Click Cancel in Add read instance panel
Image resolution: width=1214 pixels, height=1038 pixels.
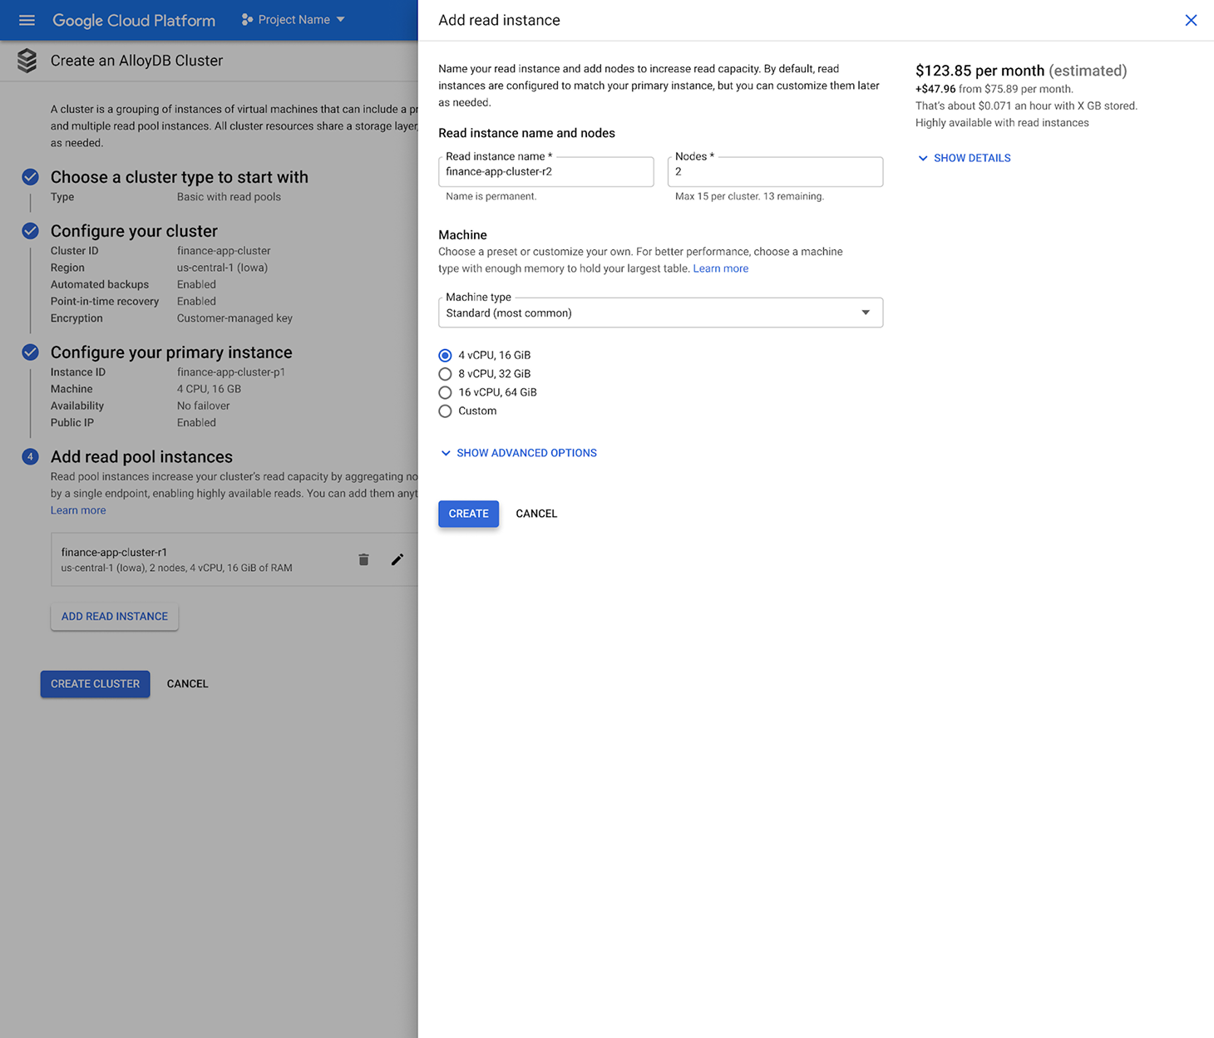pos(536,514)
